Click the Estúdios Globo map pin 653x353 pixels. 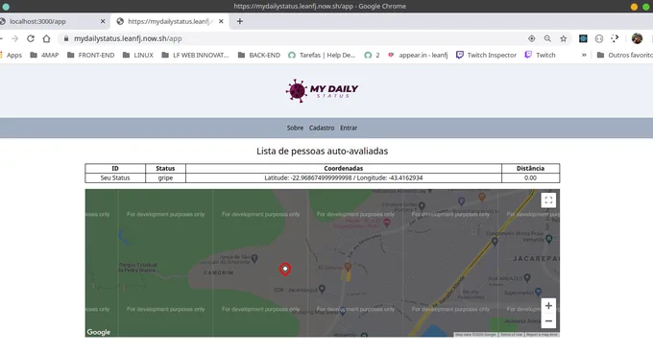point(422,206)
